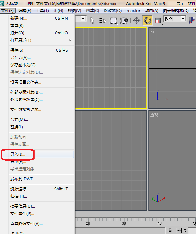This screenshot has width=196, height=234.
Task: Toggle Window/Crossing selection mode
Action: [x=124, y=20]
